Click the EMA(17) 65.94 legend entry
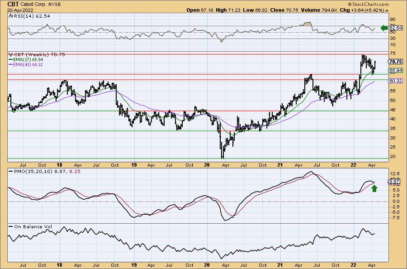 click(x=28, y=60)
